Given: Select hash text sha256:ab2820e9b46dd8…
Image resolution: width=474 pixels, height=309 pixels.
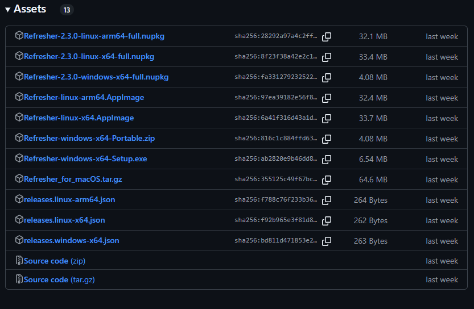Looking at the screenshot, I should point(275,158).
